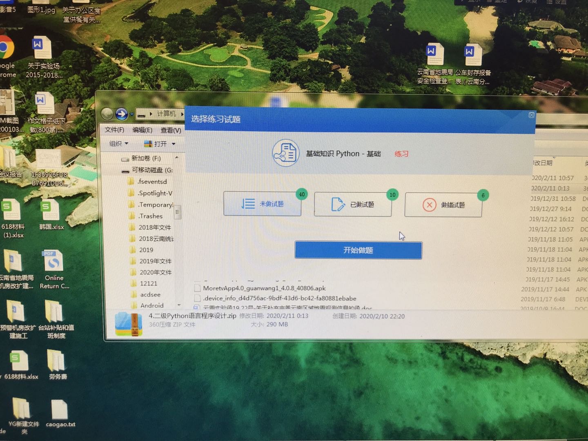This screenshot has height=441, width=588.
Task: Expand the recent pages arrow beside Forward
Action: click(x=131, y=115)
